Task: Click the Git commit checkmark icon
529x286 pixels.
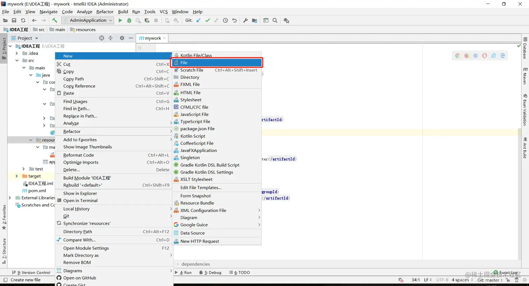Action: point(207,21)
